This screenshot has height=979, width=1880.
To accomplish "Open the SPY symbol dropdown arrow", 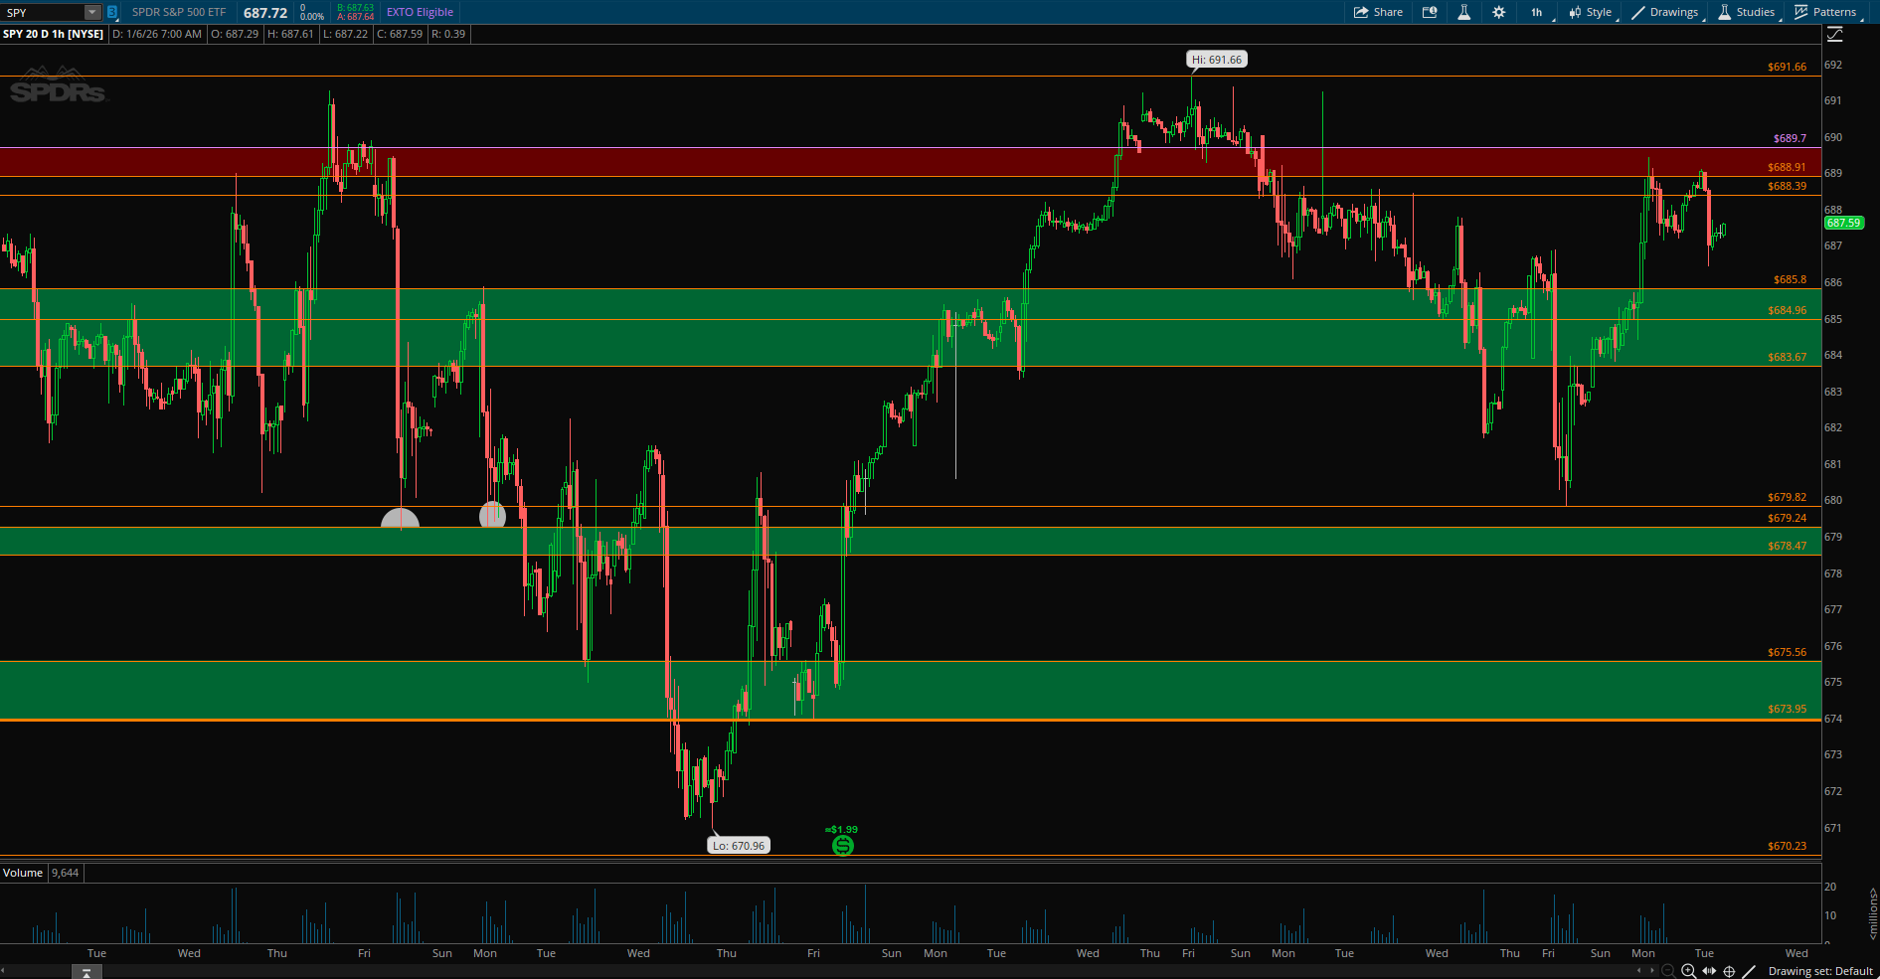I will (91, 12).
